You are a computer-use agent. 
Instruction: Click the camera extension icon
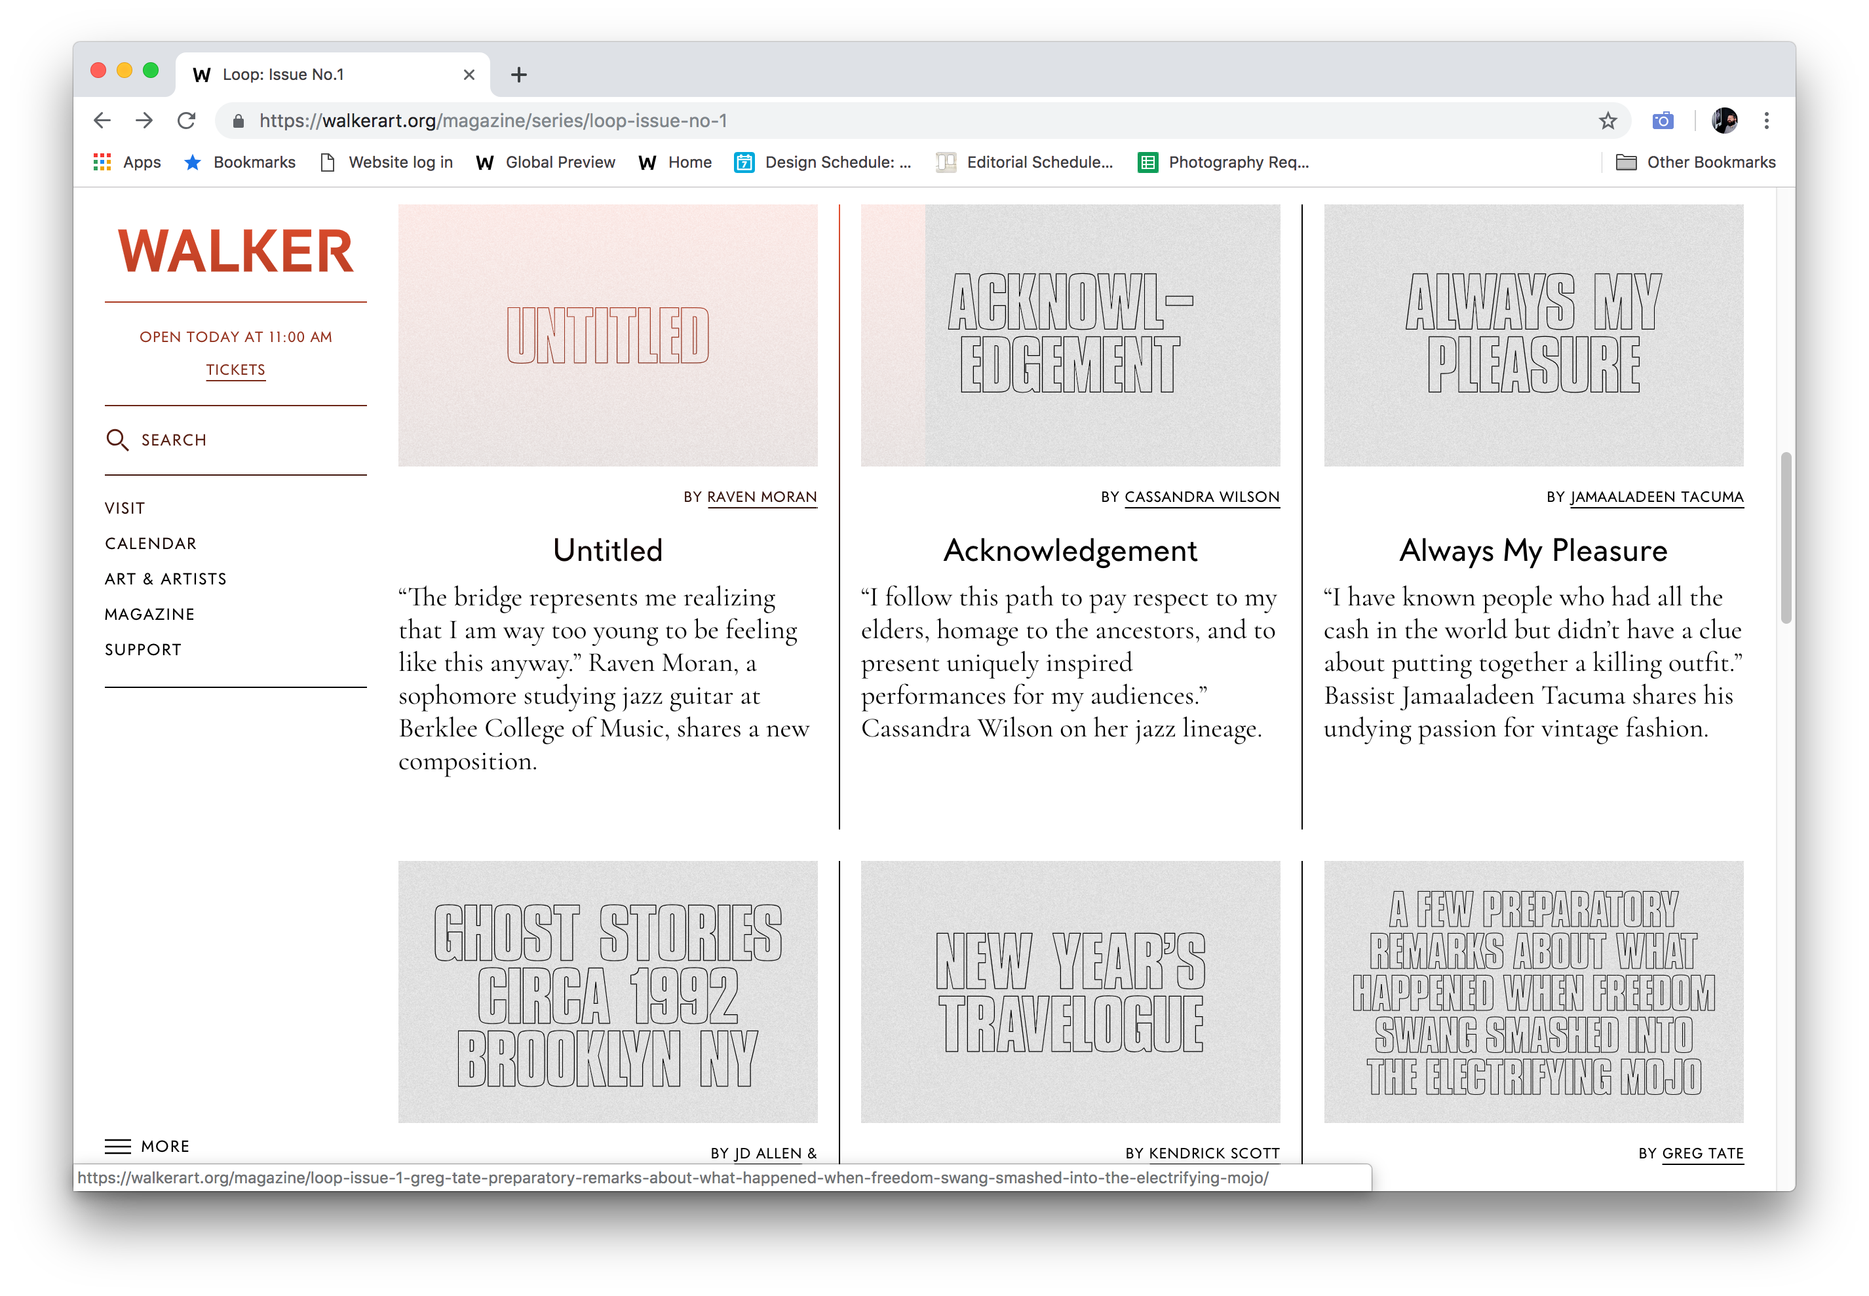point(1663,121)
